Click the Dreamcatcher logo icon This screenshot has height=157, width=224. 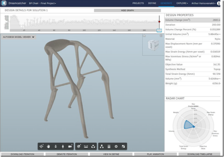4,3
